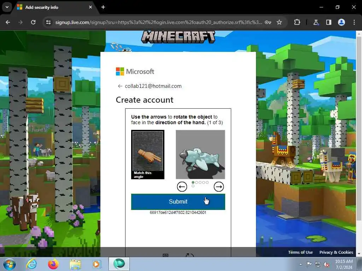Image resolution: width=362 pixels, height=271 pixels.
Task: Go back from collab121@hotmail.com using the arrow
Action: 120,86
